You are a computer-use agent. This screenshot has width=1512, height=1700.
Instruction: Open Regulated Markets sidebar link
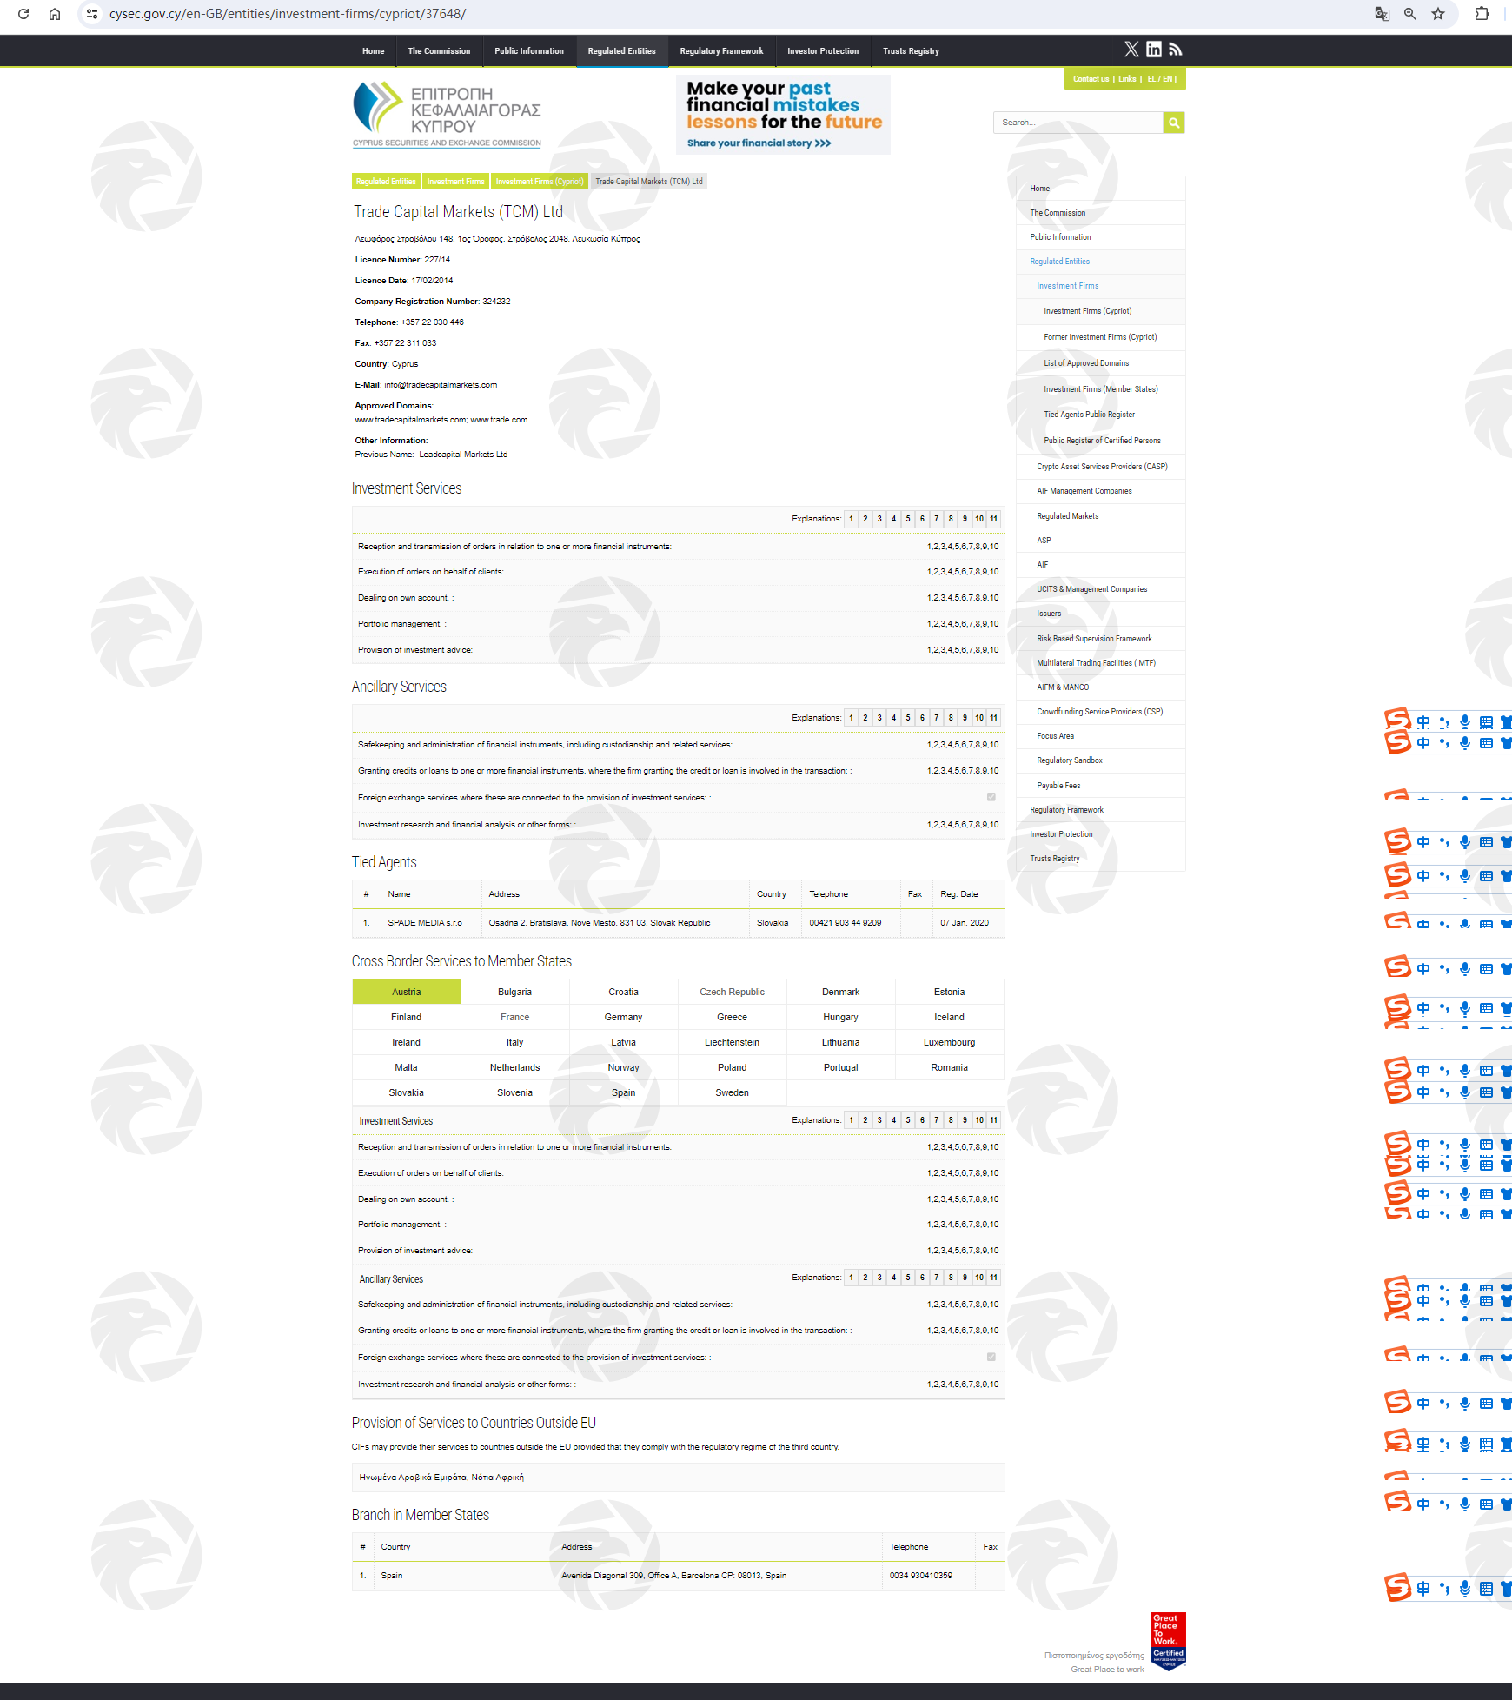pos(1067,516)
